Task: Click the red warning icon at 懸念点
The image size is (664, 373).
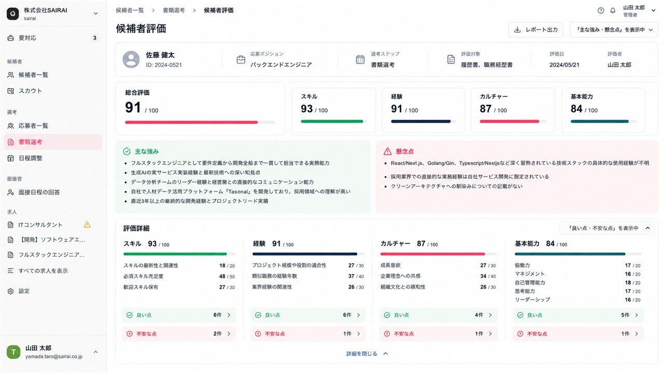Action: (388, 152)
